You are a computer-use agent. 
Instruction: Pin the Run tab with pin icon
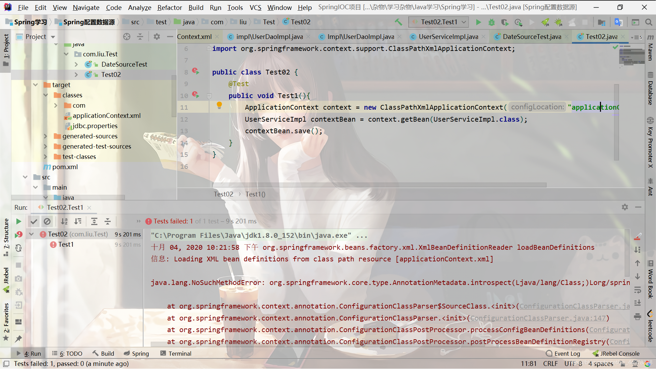18,339
